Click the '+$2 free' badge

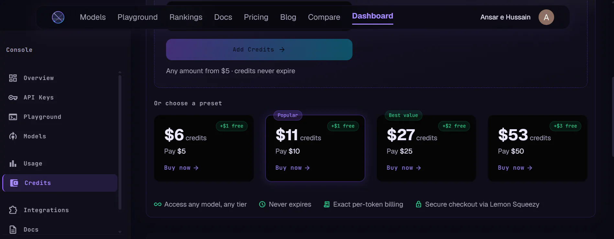(x=454, y=126)
